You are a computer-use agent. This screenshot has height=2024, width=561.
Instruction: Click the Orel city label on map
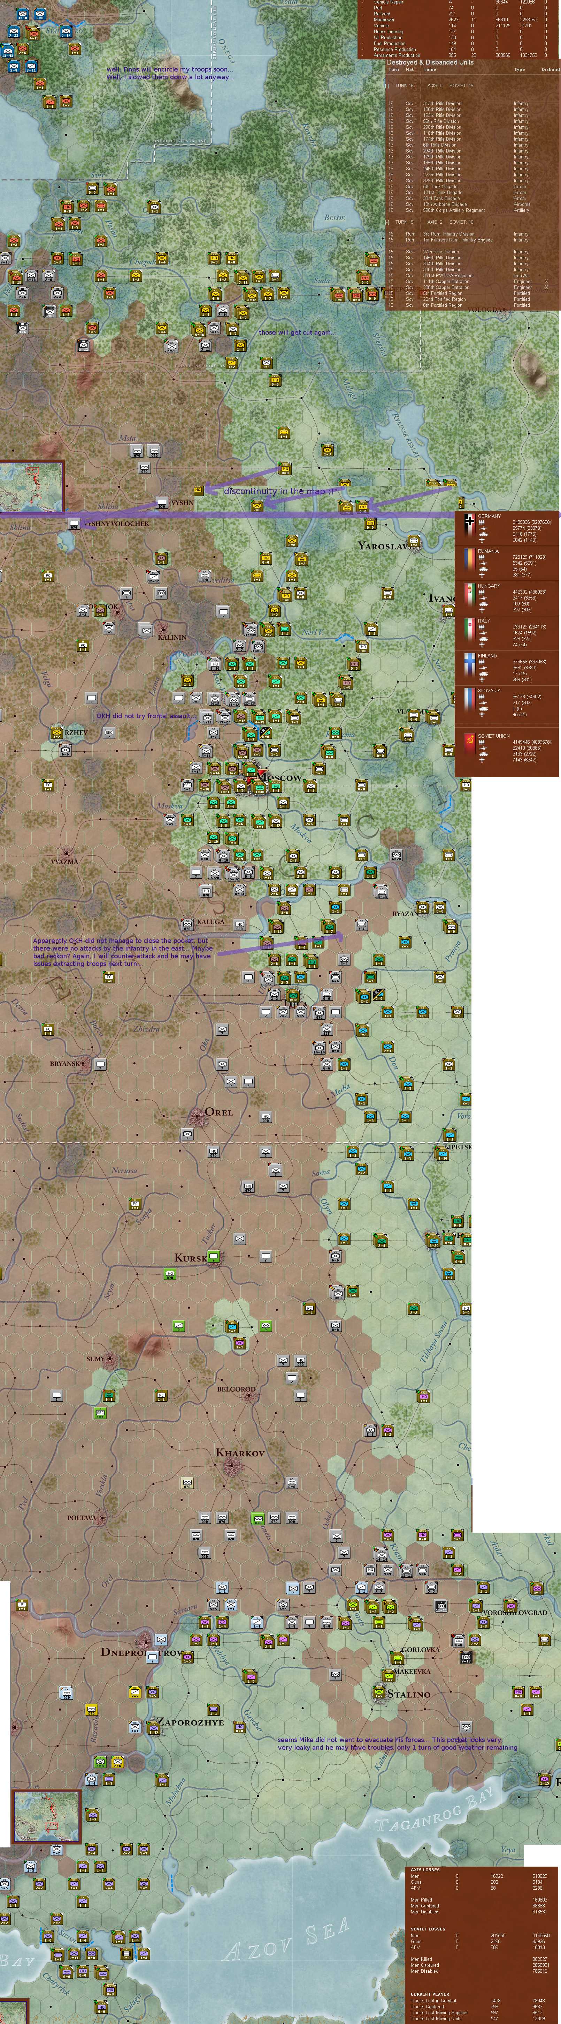(219, 1112)
